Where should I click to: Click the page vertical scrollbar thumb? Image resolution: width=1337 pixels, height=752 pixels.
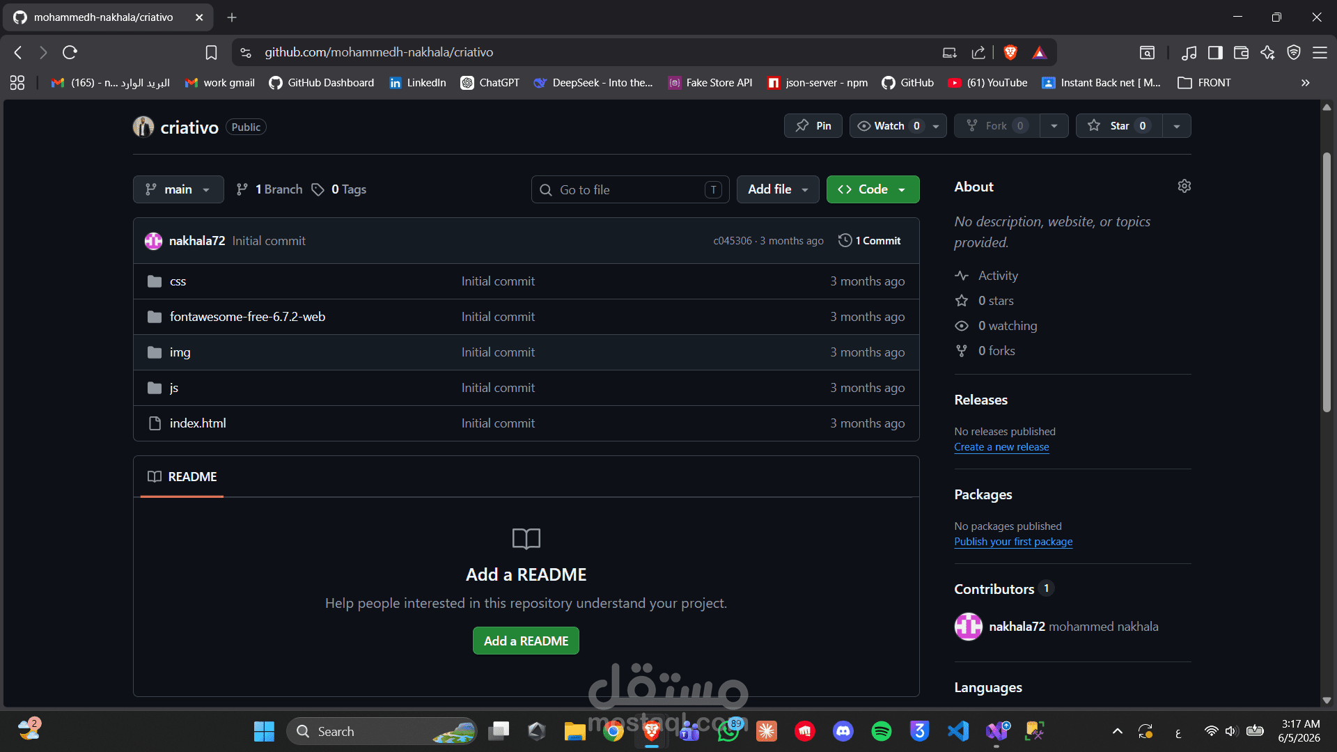pos(1327,282)
